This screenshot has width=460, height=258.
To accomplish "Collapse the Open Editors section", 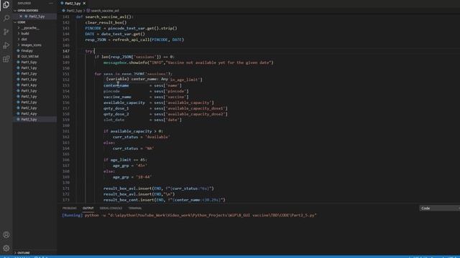I will 15,11.
